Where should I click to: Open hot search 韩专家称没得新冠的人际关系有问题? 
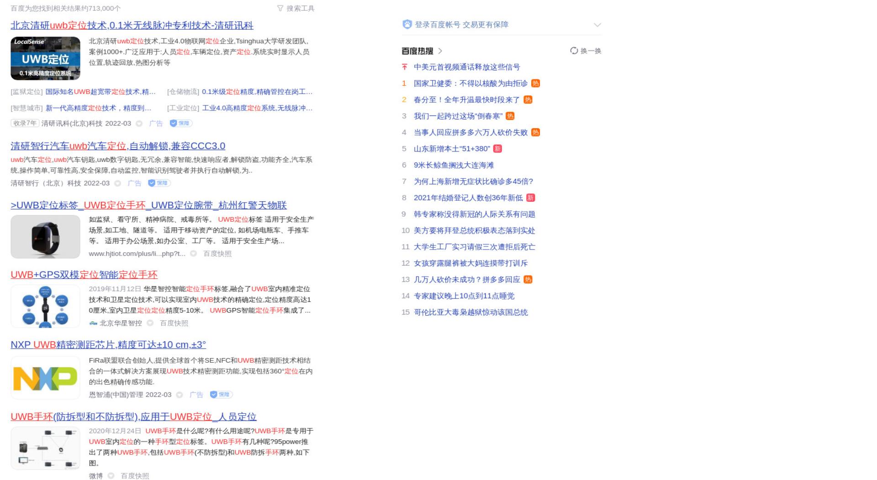click(x=475, y=214)
